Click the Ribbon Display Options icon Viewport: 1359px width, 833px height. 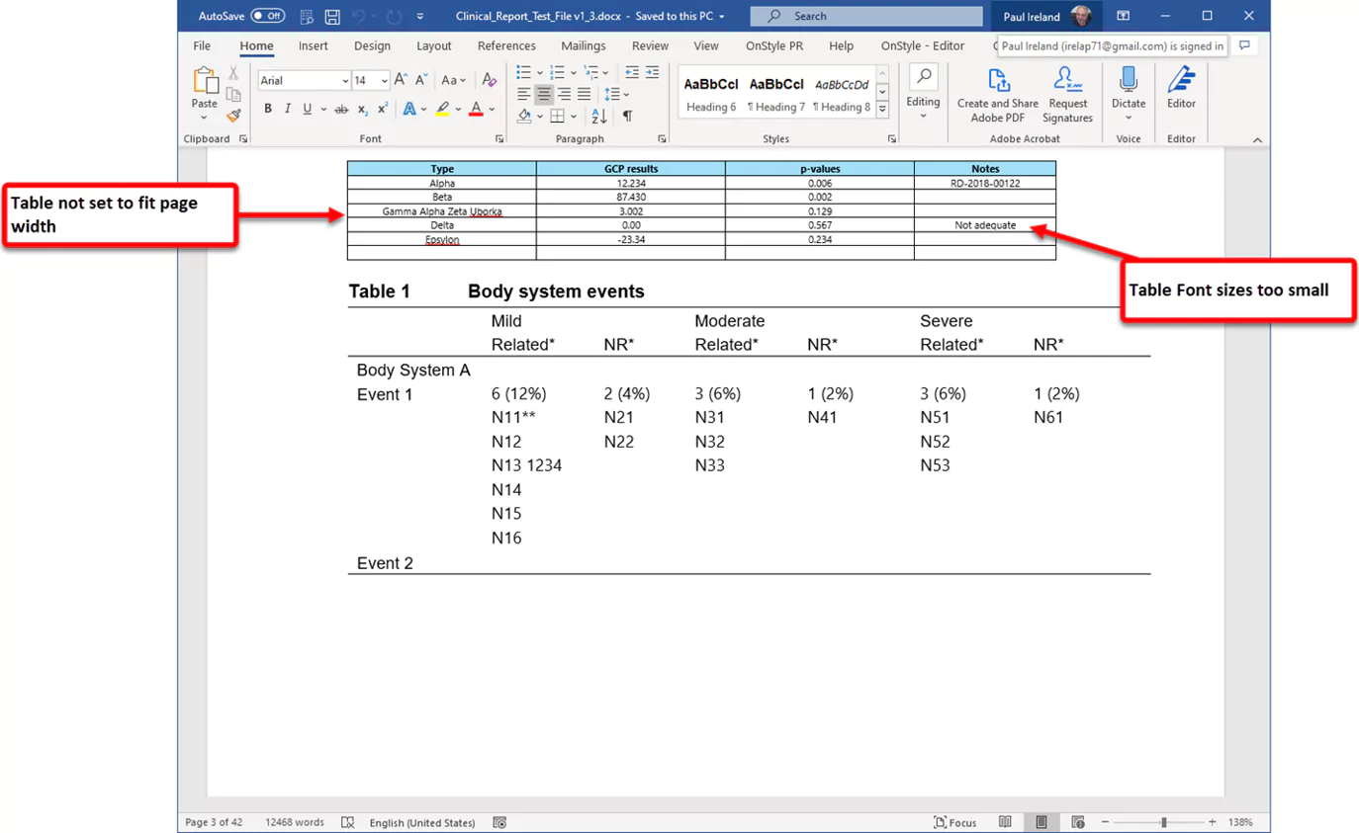[x=1123, y=16]
